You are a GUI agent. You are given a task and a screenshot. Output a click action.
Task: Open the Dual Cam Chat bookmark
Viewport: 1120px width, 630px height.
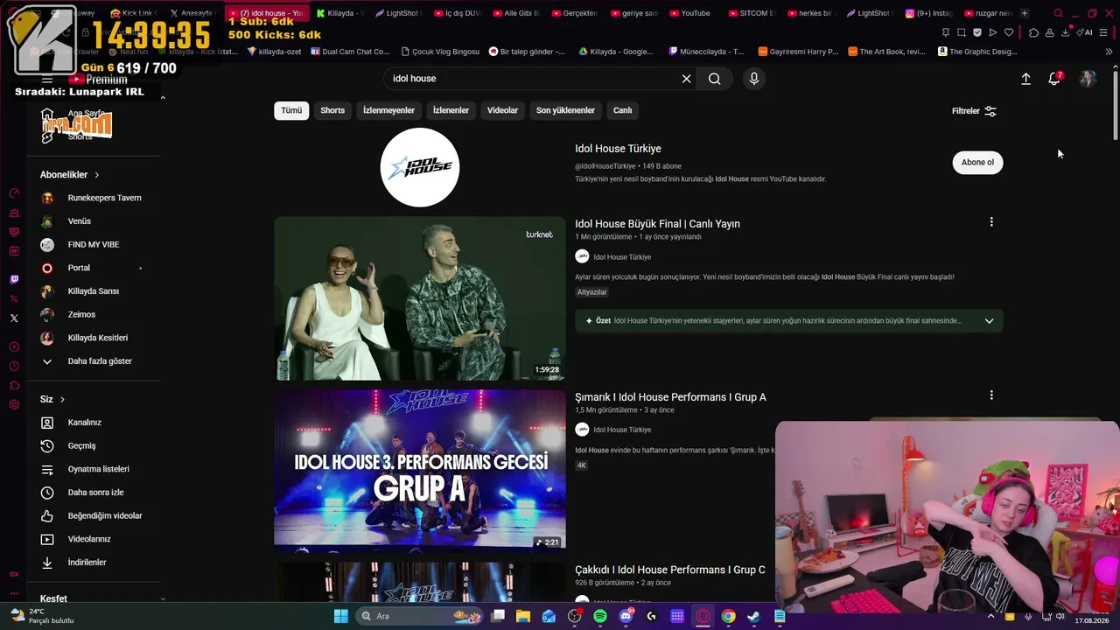point(349,52)
